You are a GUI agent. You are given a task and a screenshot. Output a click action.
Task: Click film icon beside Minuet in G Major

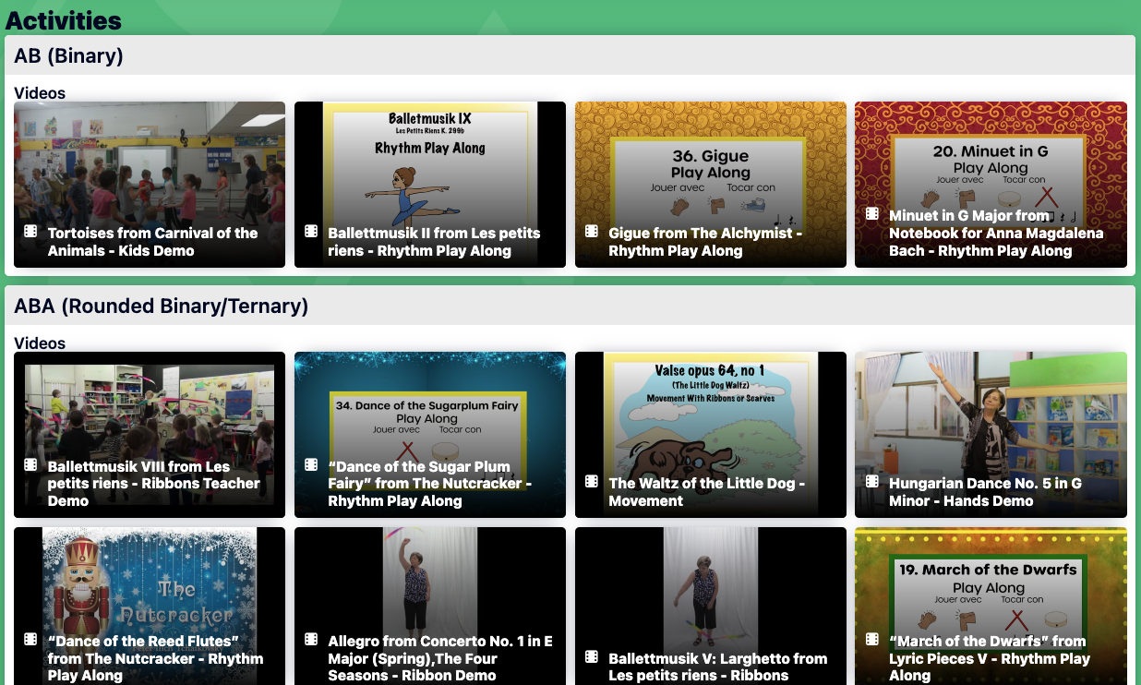click(871, 214)
